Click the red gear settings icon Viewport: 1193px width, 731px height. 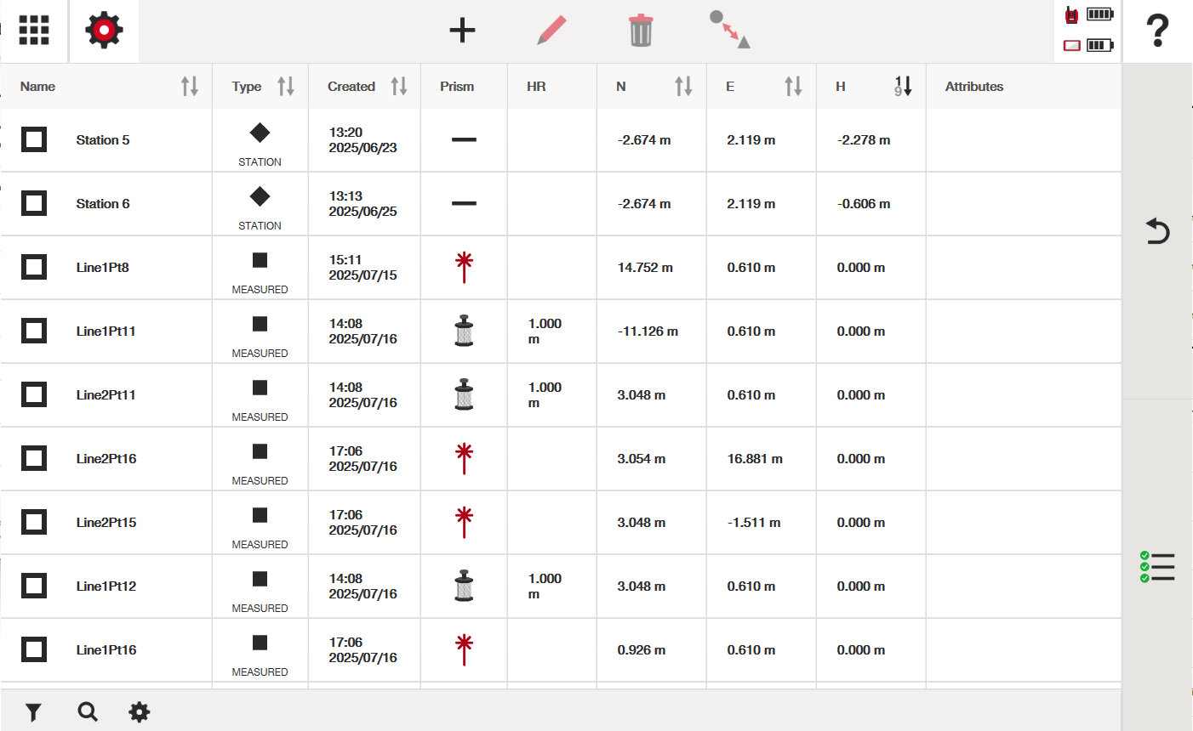click(x=104, y=31)
